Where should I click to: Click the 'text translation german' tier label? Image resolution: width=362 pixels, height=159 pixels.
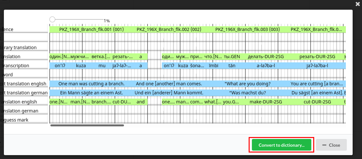tap(24, 93)
